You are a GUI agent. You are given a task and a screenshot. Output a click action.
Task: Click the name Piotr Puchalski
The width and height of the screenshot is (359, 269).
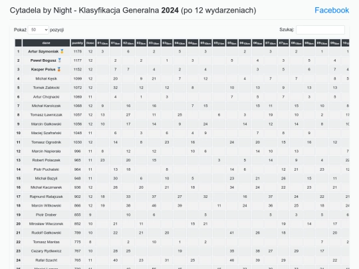pos(47,169)
